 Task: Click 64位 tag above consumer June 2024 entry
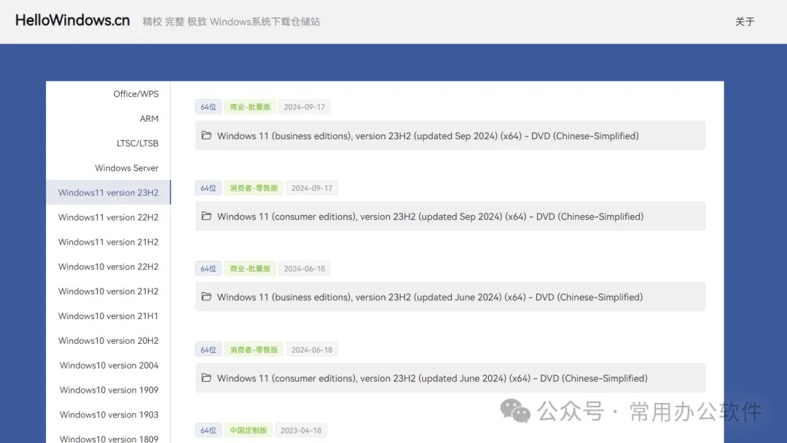[208, 350]
